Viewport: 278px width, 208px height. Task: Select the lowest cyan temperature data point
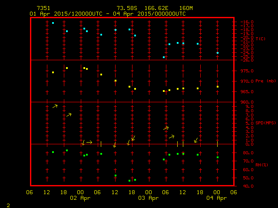coord(164,57)
